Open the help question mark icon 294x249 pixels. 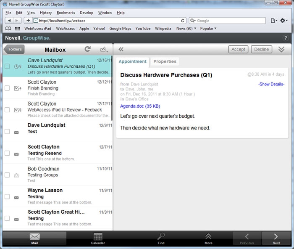285,38
